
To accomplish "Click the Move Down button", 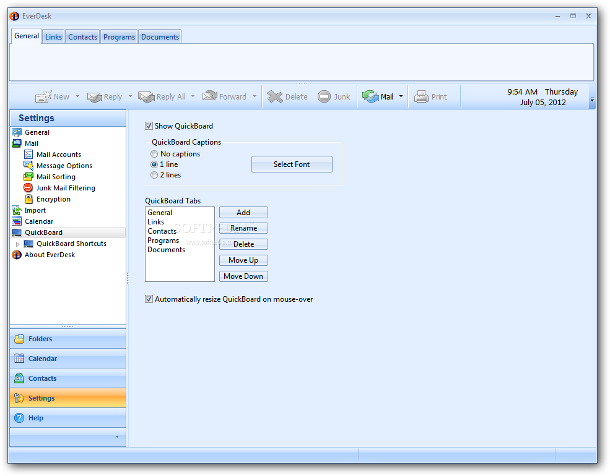I will tap(243, 276).
